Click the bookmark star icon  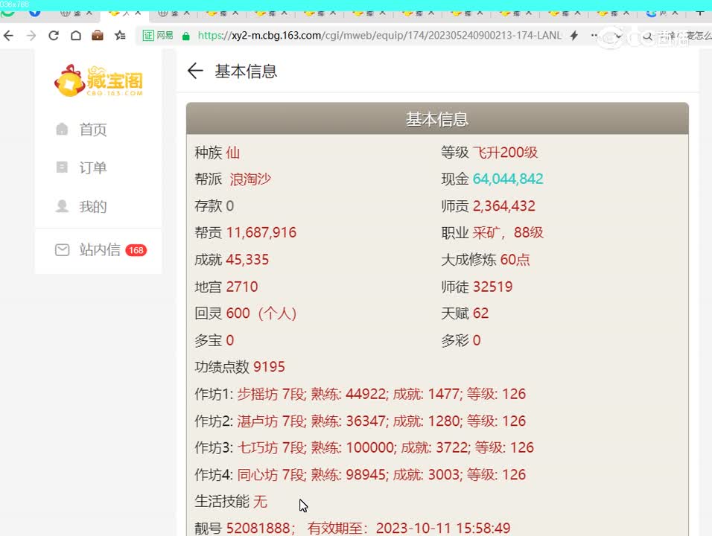click(x=120, y=36)
